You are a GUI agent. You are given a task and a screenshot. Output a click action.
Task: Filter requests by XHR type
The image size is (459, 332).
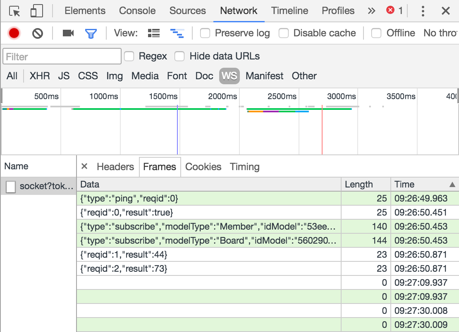click(40, 76)
